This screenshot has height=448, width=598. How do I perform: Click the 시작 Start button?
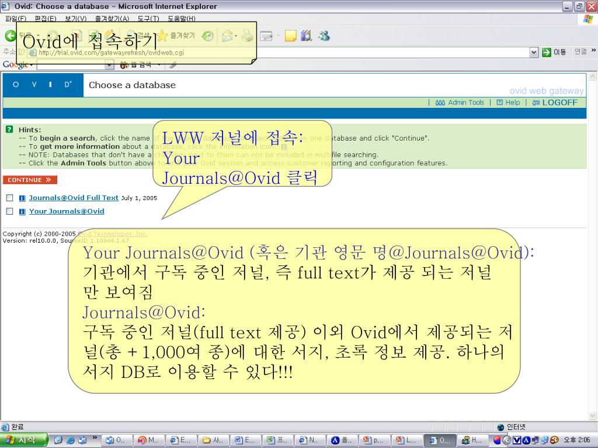click(24, 440)
